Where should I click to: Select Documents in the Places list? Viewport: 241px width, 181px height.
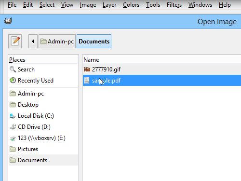[x=43, y=160]
